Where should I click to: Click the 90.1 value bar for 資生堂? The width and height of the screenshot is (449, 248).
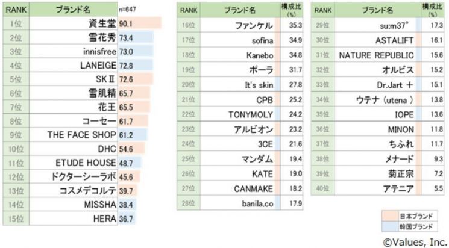(x=139, y=23)
